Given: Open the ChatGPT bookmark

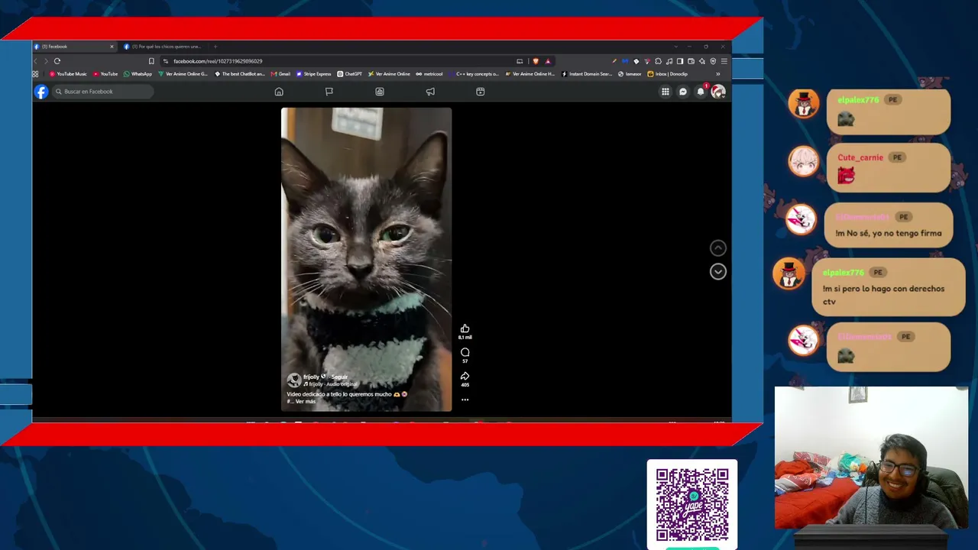Looking at the screenshot, I should click(x=350, y=74).
